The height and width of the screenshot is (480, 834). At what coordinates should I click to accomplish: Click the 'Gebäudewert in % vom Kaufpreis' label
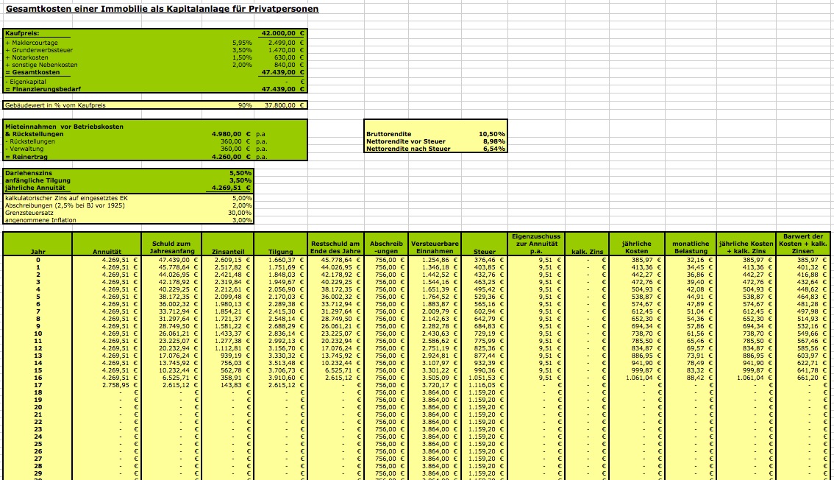(x=55, y=105)
